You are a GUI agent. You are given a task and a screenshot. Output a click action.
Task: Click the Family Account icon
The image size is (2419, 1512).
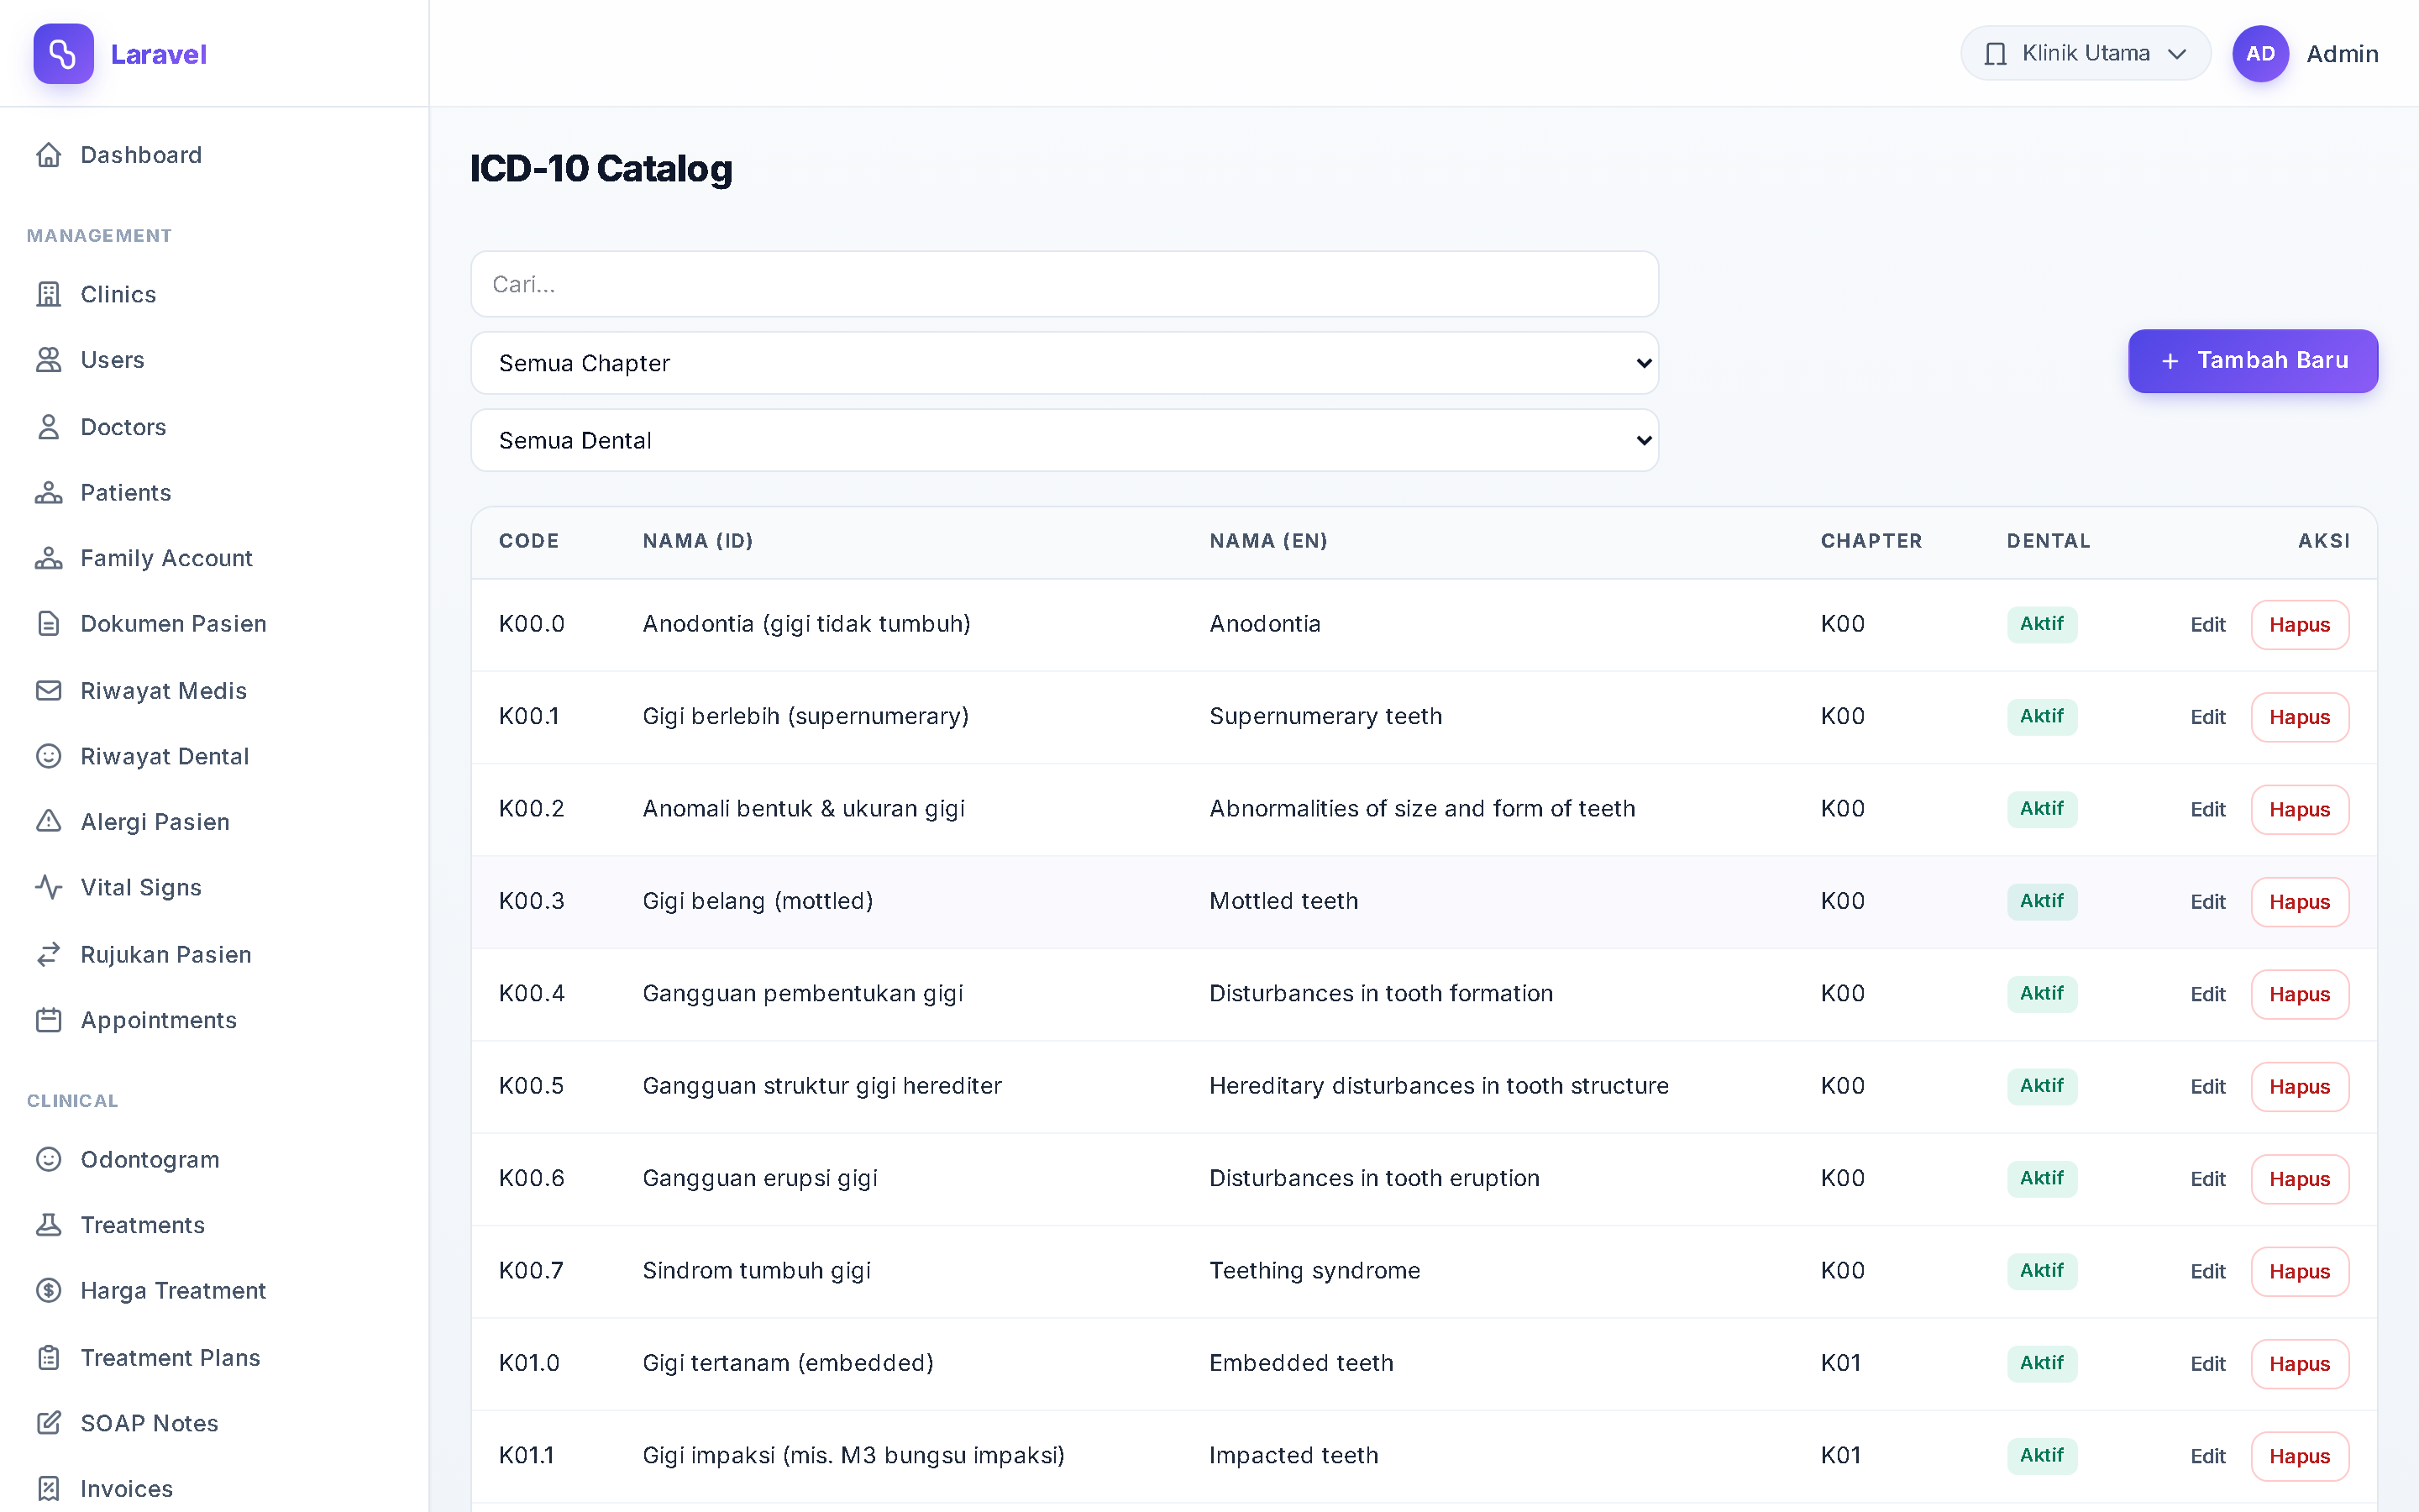[48, 558]
